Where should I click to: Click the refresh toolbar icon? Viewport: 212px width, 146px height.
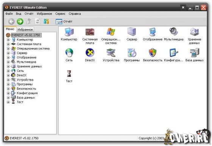37,22
